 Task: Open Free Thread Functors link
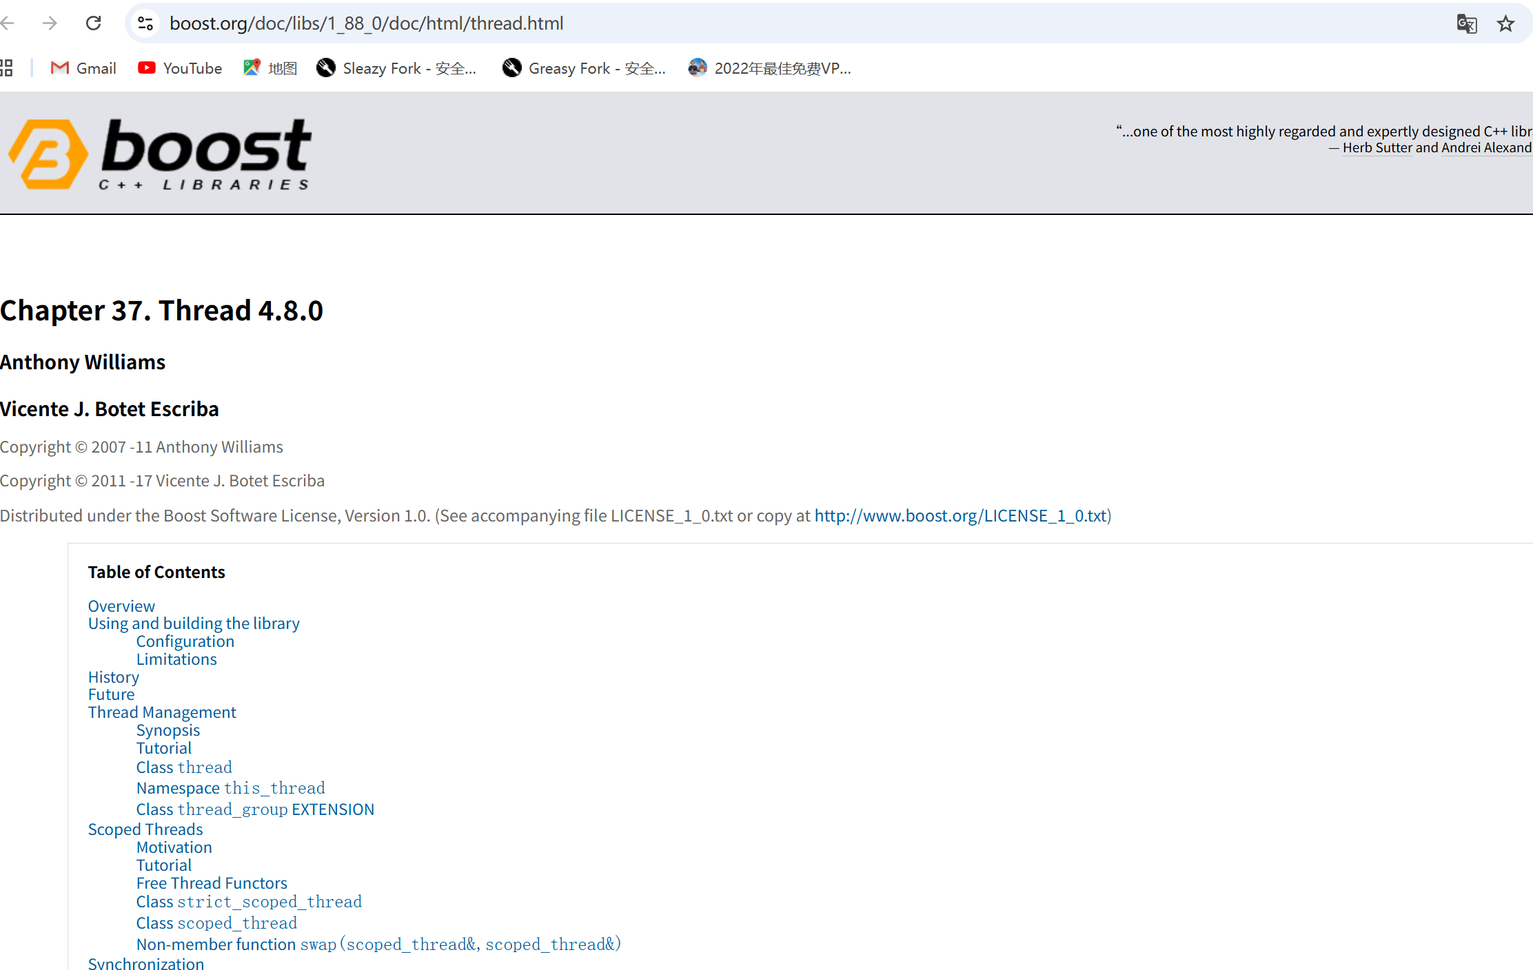click(212, 883)
